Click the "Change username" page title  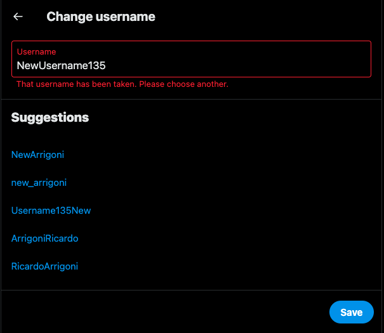click(100, 17)
